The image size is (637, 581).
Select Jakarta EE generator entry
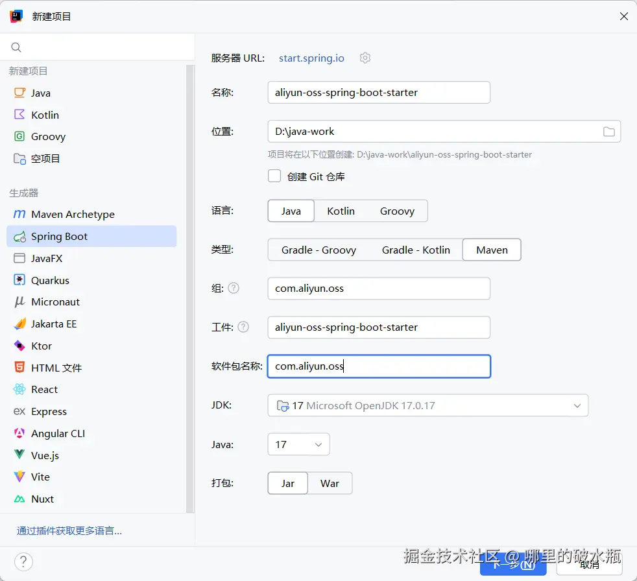pyautogui.click(x=92, y=324)
